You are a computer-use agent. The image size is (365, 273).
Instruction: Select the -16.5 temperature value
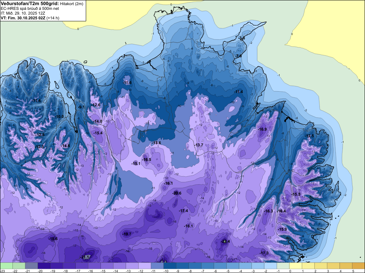tap(147, 159)
